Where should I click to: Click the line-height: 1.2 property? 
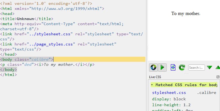(171, 105)
